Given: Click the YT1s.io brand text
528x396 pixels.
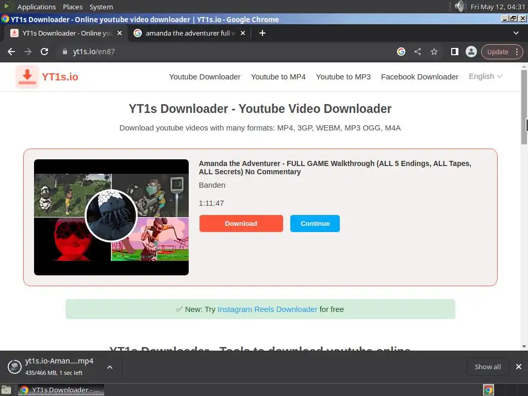Looking at the screenshot, I should click(x=60, y=77).
